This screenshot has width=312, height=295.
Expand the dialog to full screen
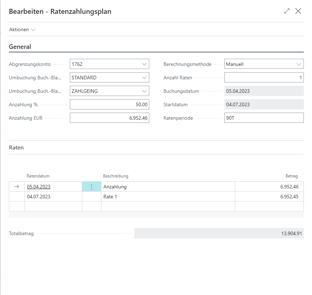pyautogui.click(x=287, y=11)
